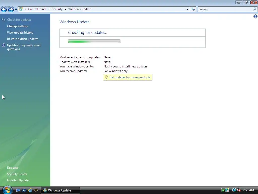
Task: Click the Check for updates icon
Action: click(4, 19)
